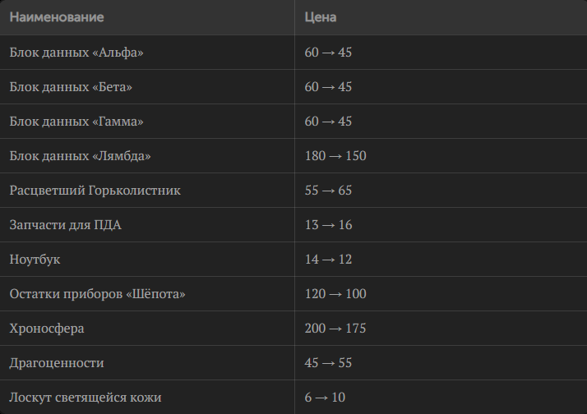
Task: Click the Ноутбук item name
Action: click(x=35, y=260)
